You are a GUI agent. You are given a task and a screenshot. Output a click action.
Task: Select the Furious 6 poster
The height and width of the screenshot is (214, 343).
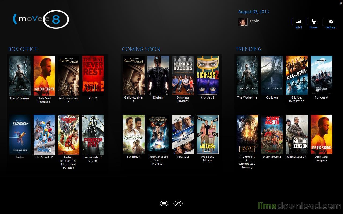pos(321,75)
